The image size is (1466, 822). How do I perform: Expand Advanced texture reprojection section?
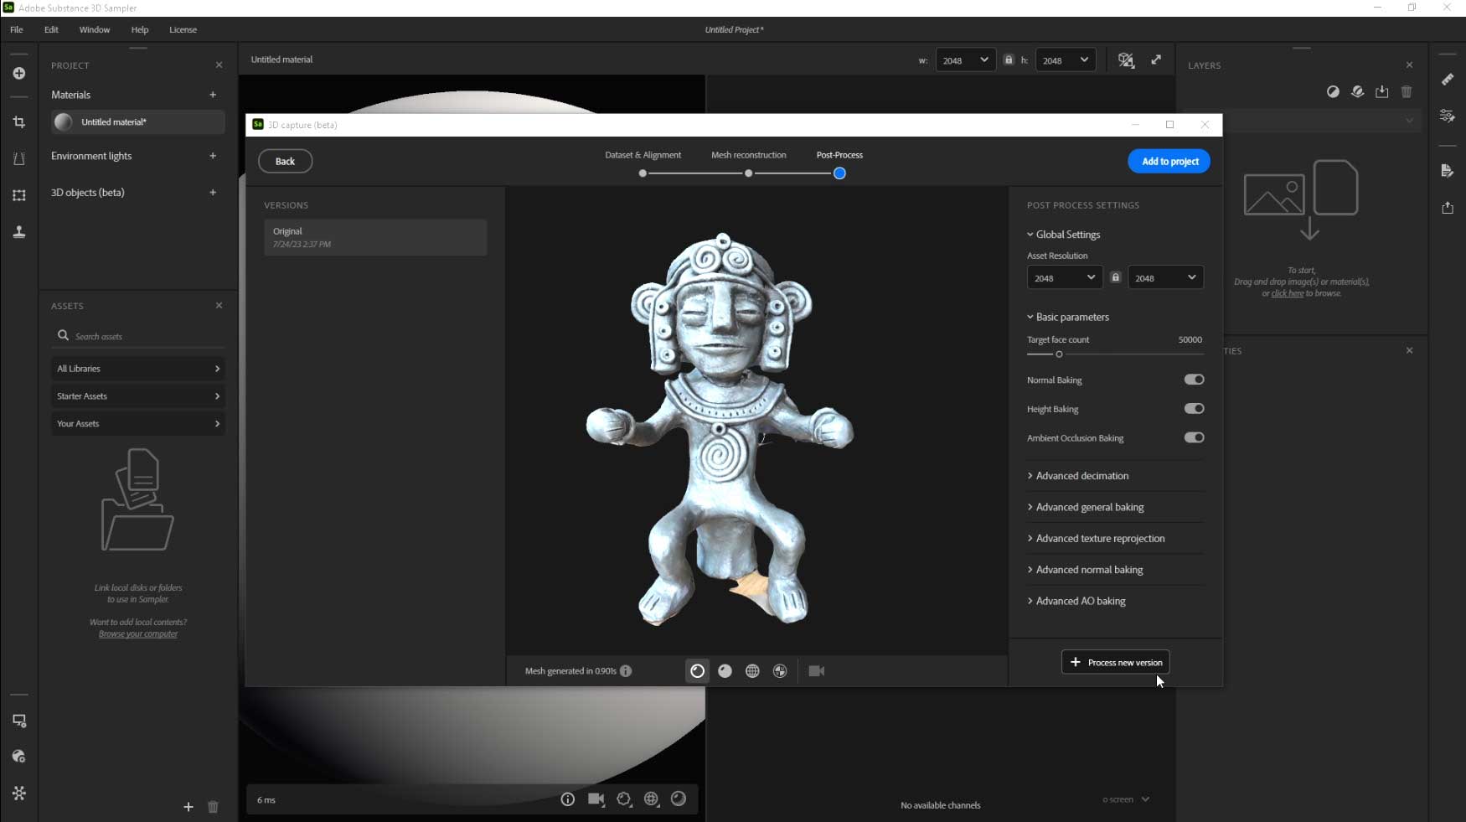pos(1096,539)
